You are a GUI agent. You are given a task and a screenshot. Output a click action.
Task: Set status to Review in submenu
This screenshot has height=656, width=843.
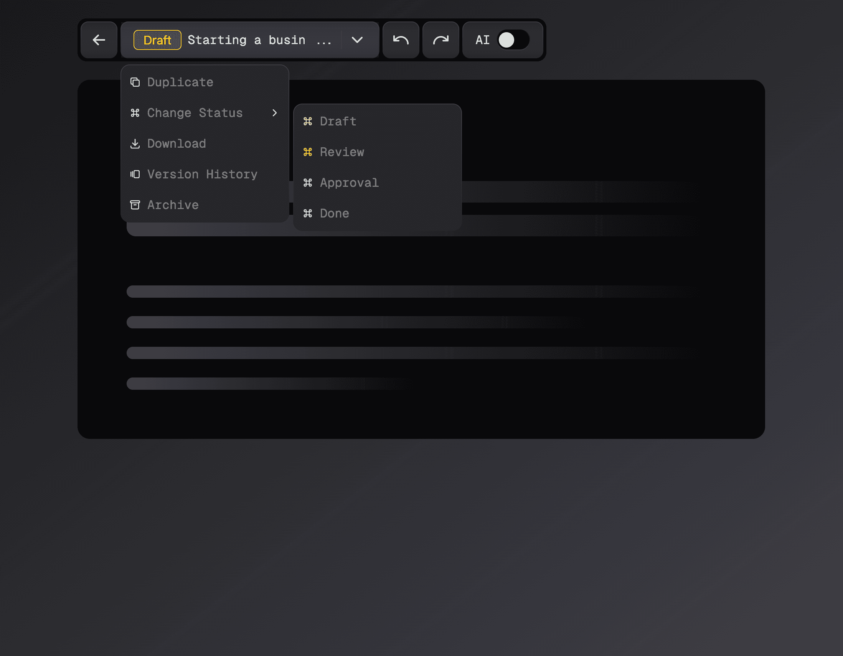[x=377, y=152]
